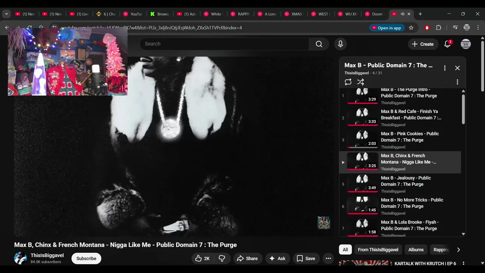Viewport: 485px width, 273px height.
Task: Play Fiyah from the playlist
Action: [400, 227]
